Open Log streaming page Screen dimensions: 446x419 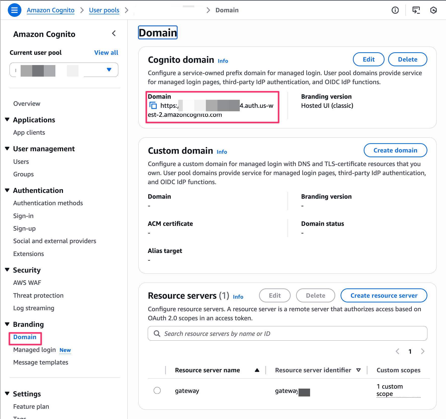[34, 308]
